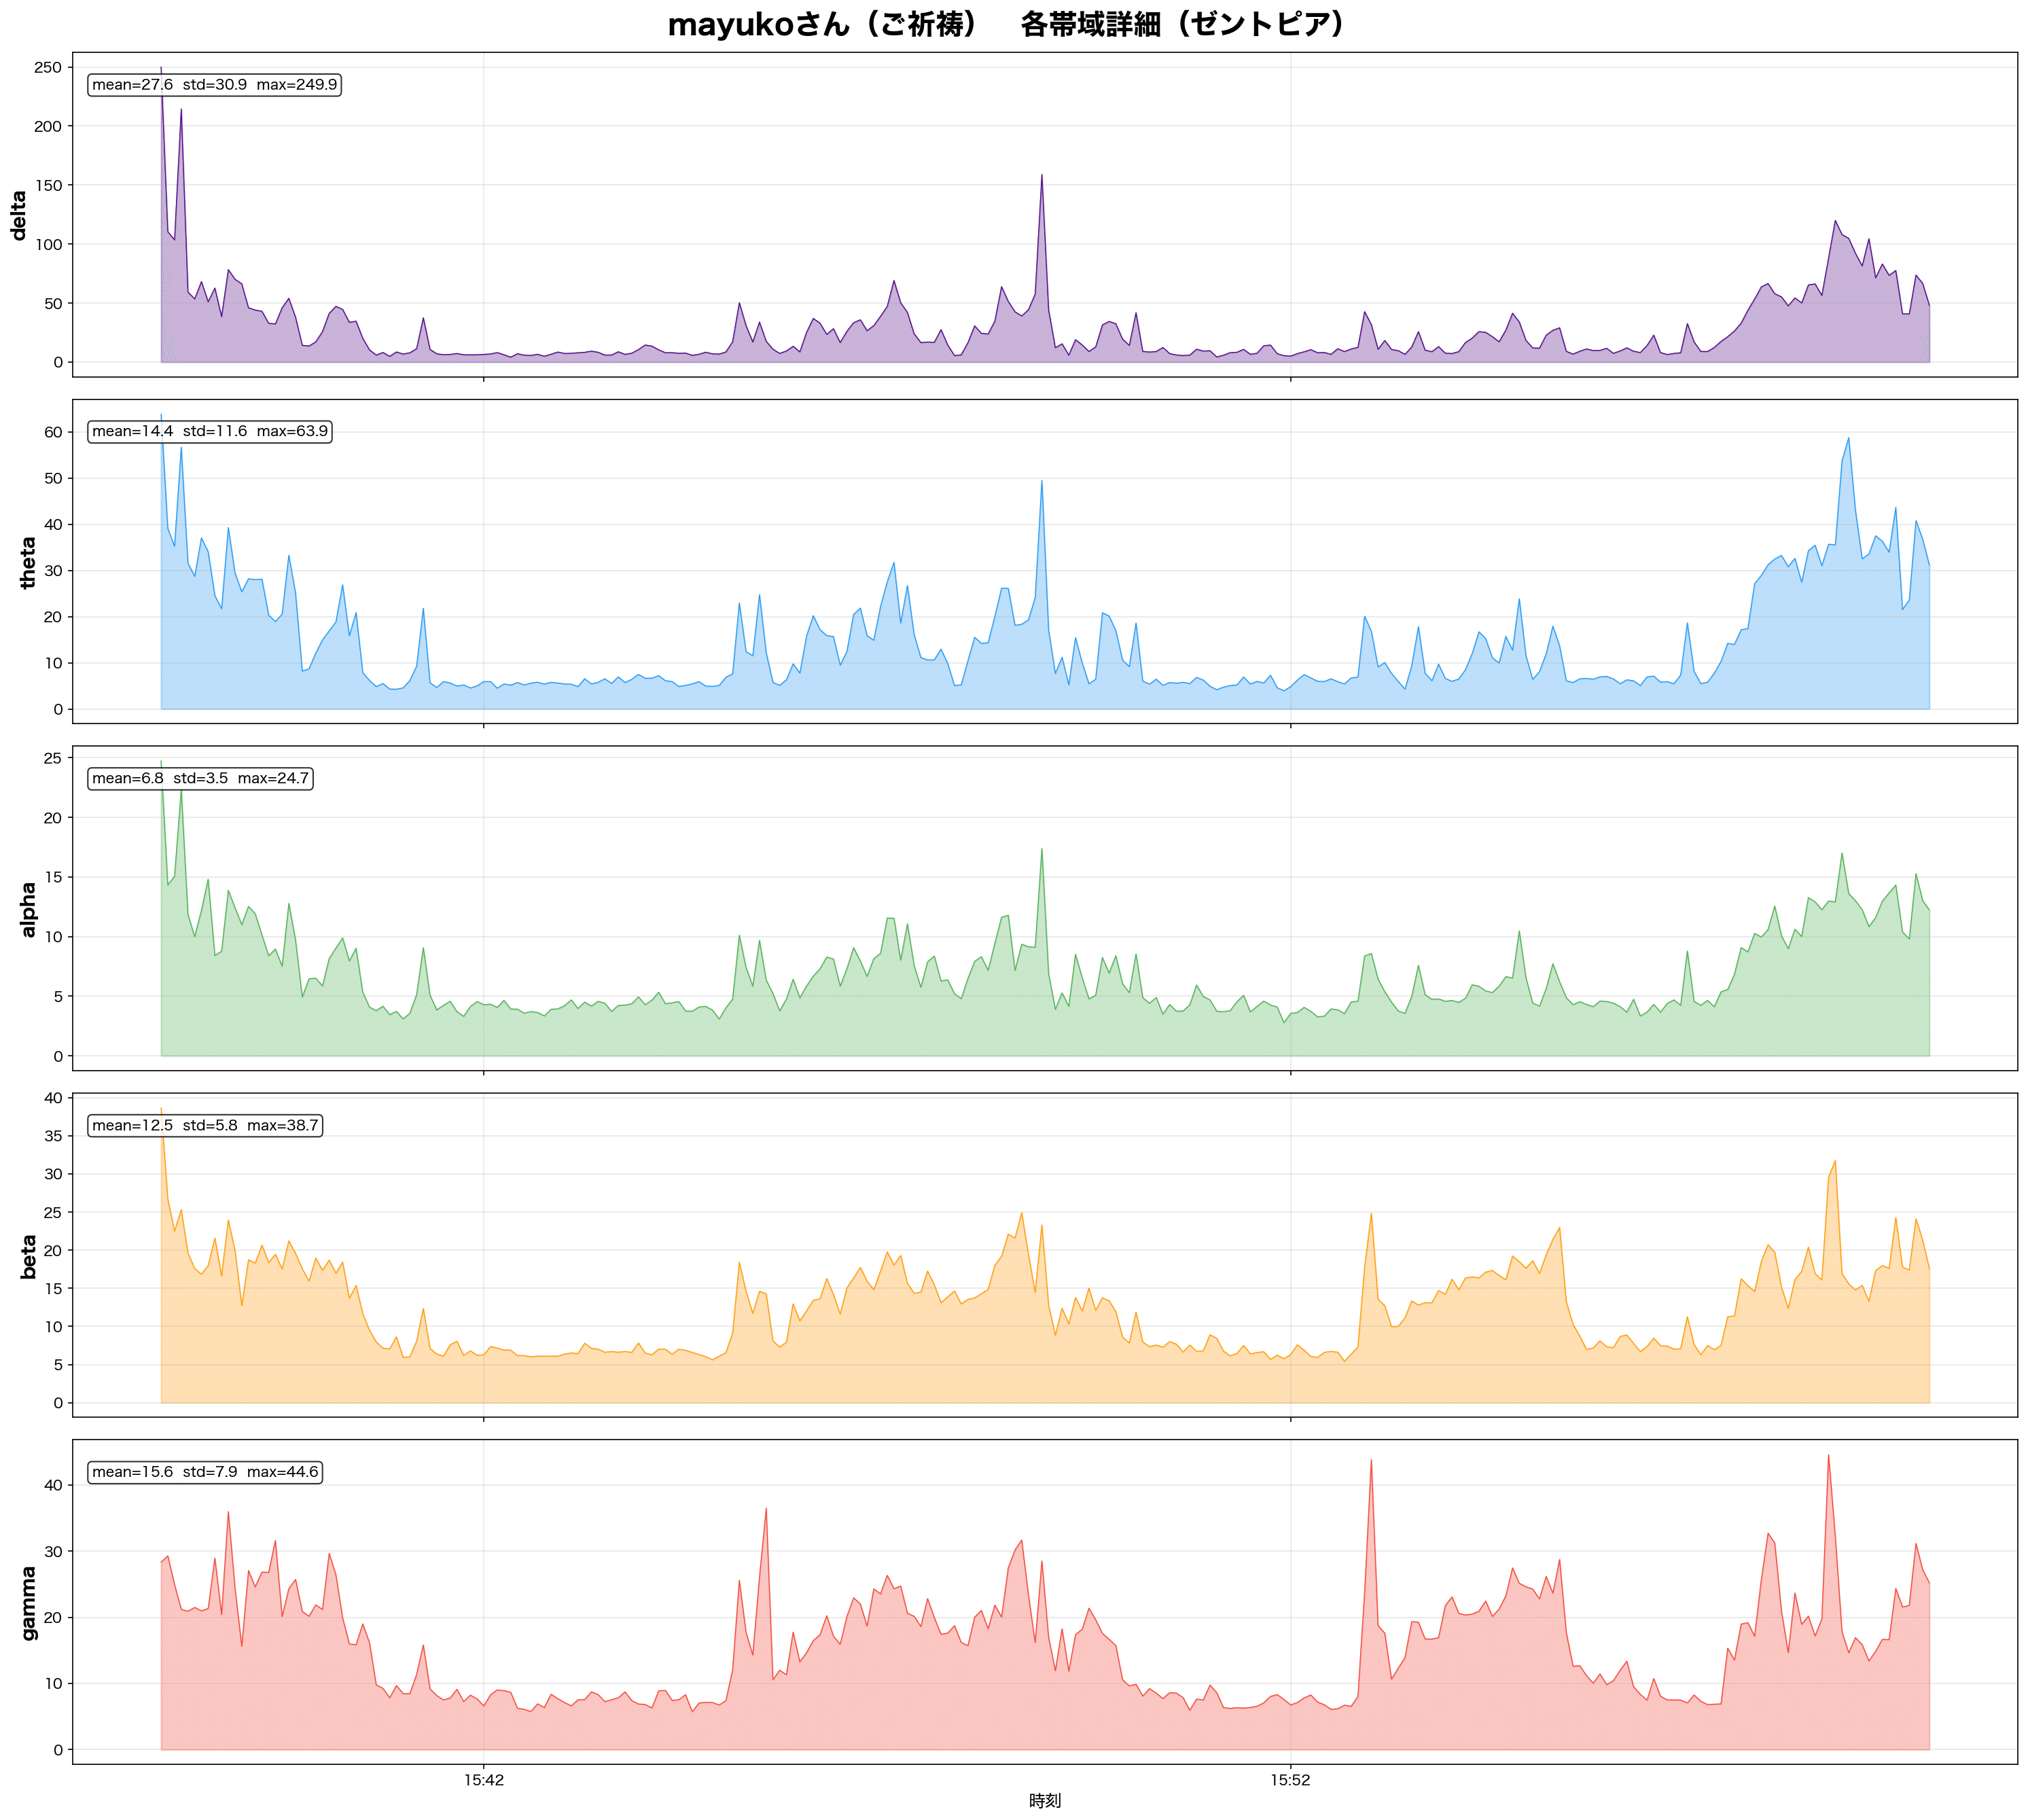The width and height of the screenshot is (2028, 1820).
Task: Click the gamma y-axis label
Action: 28,1603
